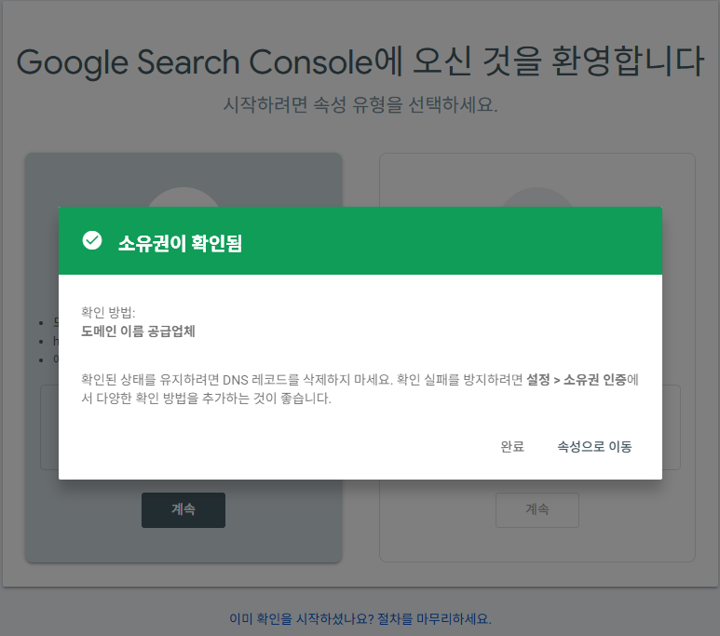Open the 이미 확인을 시작하셨나요? 절차를 마무리하세요 link
This screenshot has width=720, height=636.
(360, 618)
